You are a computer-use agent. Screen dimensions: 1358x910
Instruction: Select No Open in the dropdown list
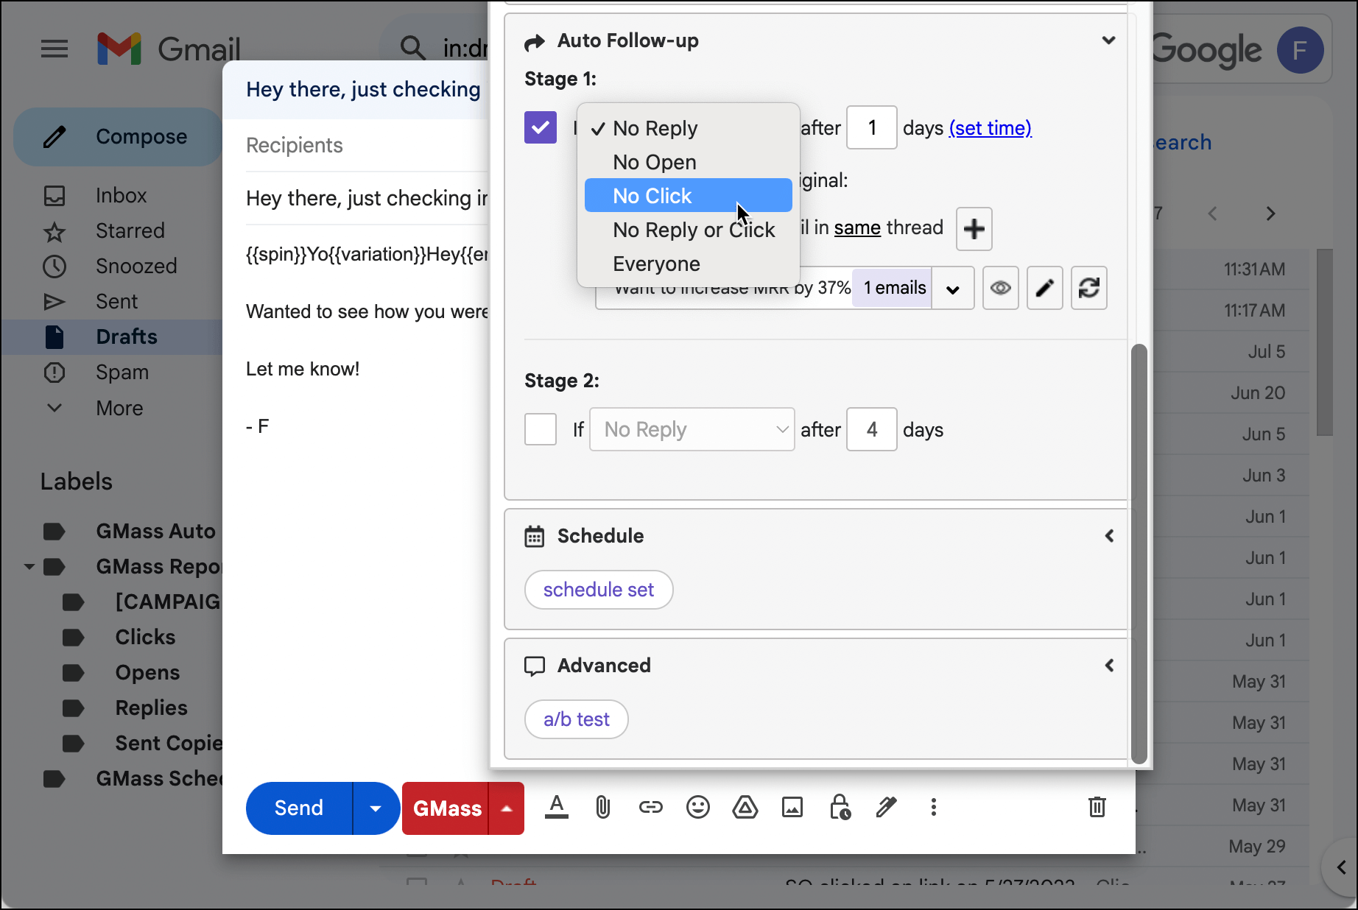tap(689, 162)
